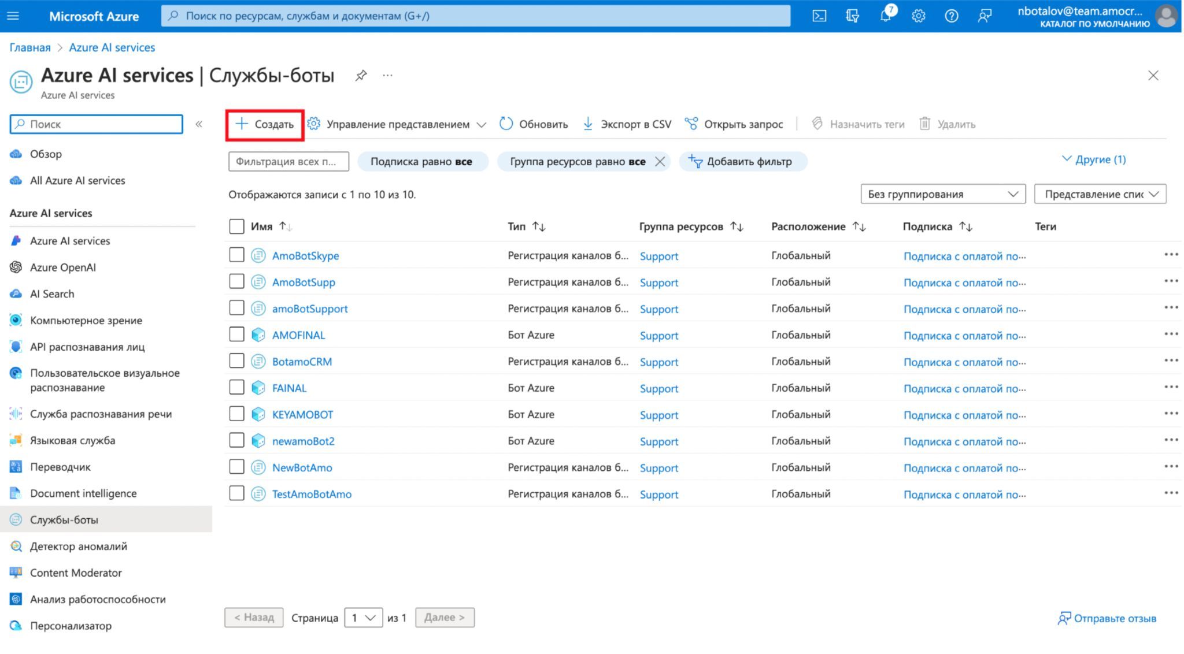Sort by Группа ресурсов column

(737, 226)
